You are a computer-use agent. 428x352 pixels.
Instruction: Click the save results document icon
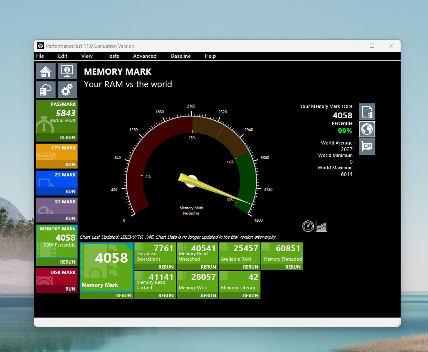coord(367,112)
